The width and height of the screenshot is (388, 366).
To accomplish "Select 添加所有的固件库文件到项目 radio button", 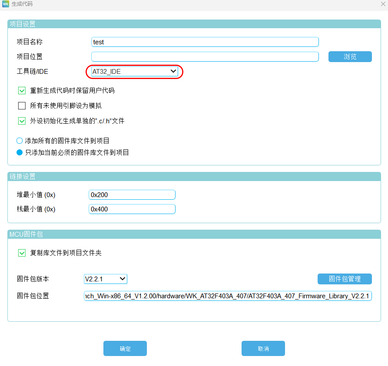I will click(20, 141).
